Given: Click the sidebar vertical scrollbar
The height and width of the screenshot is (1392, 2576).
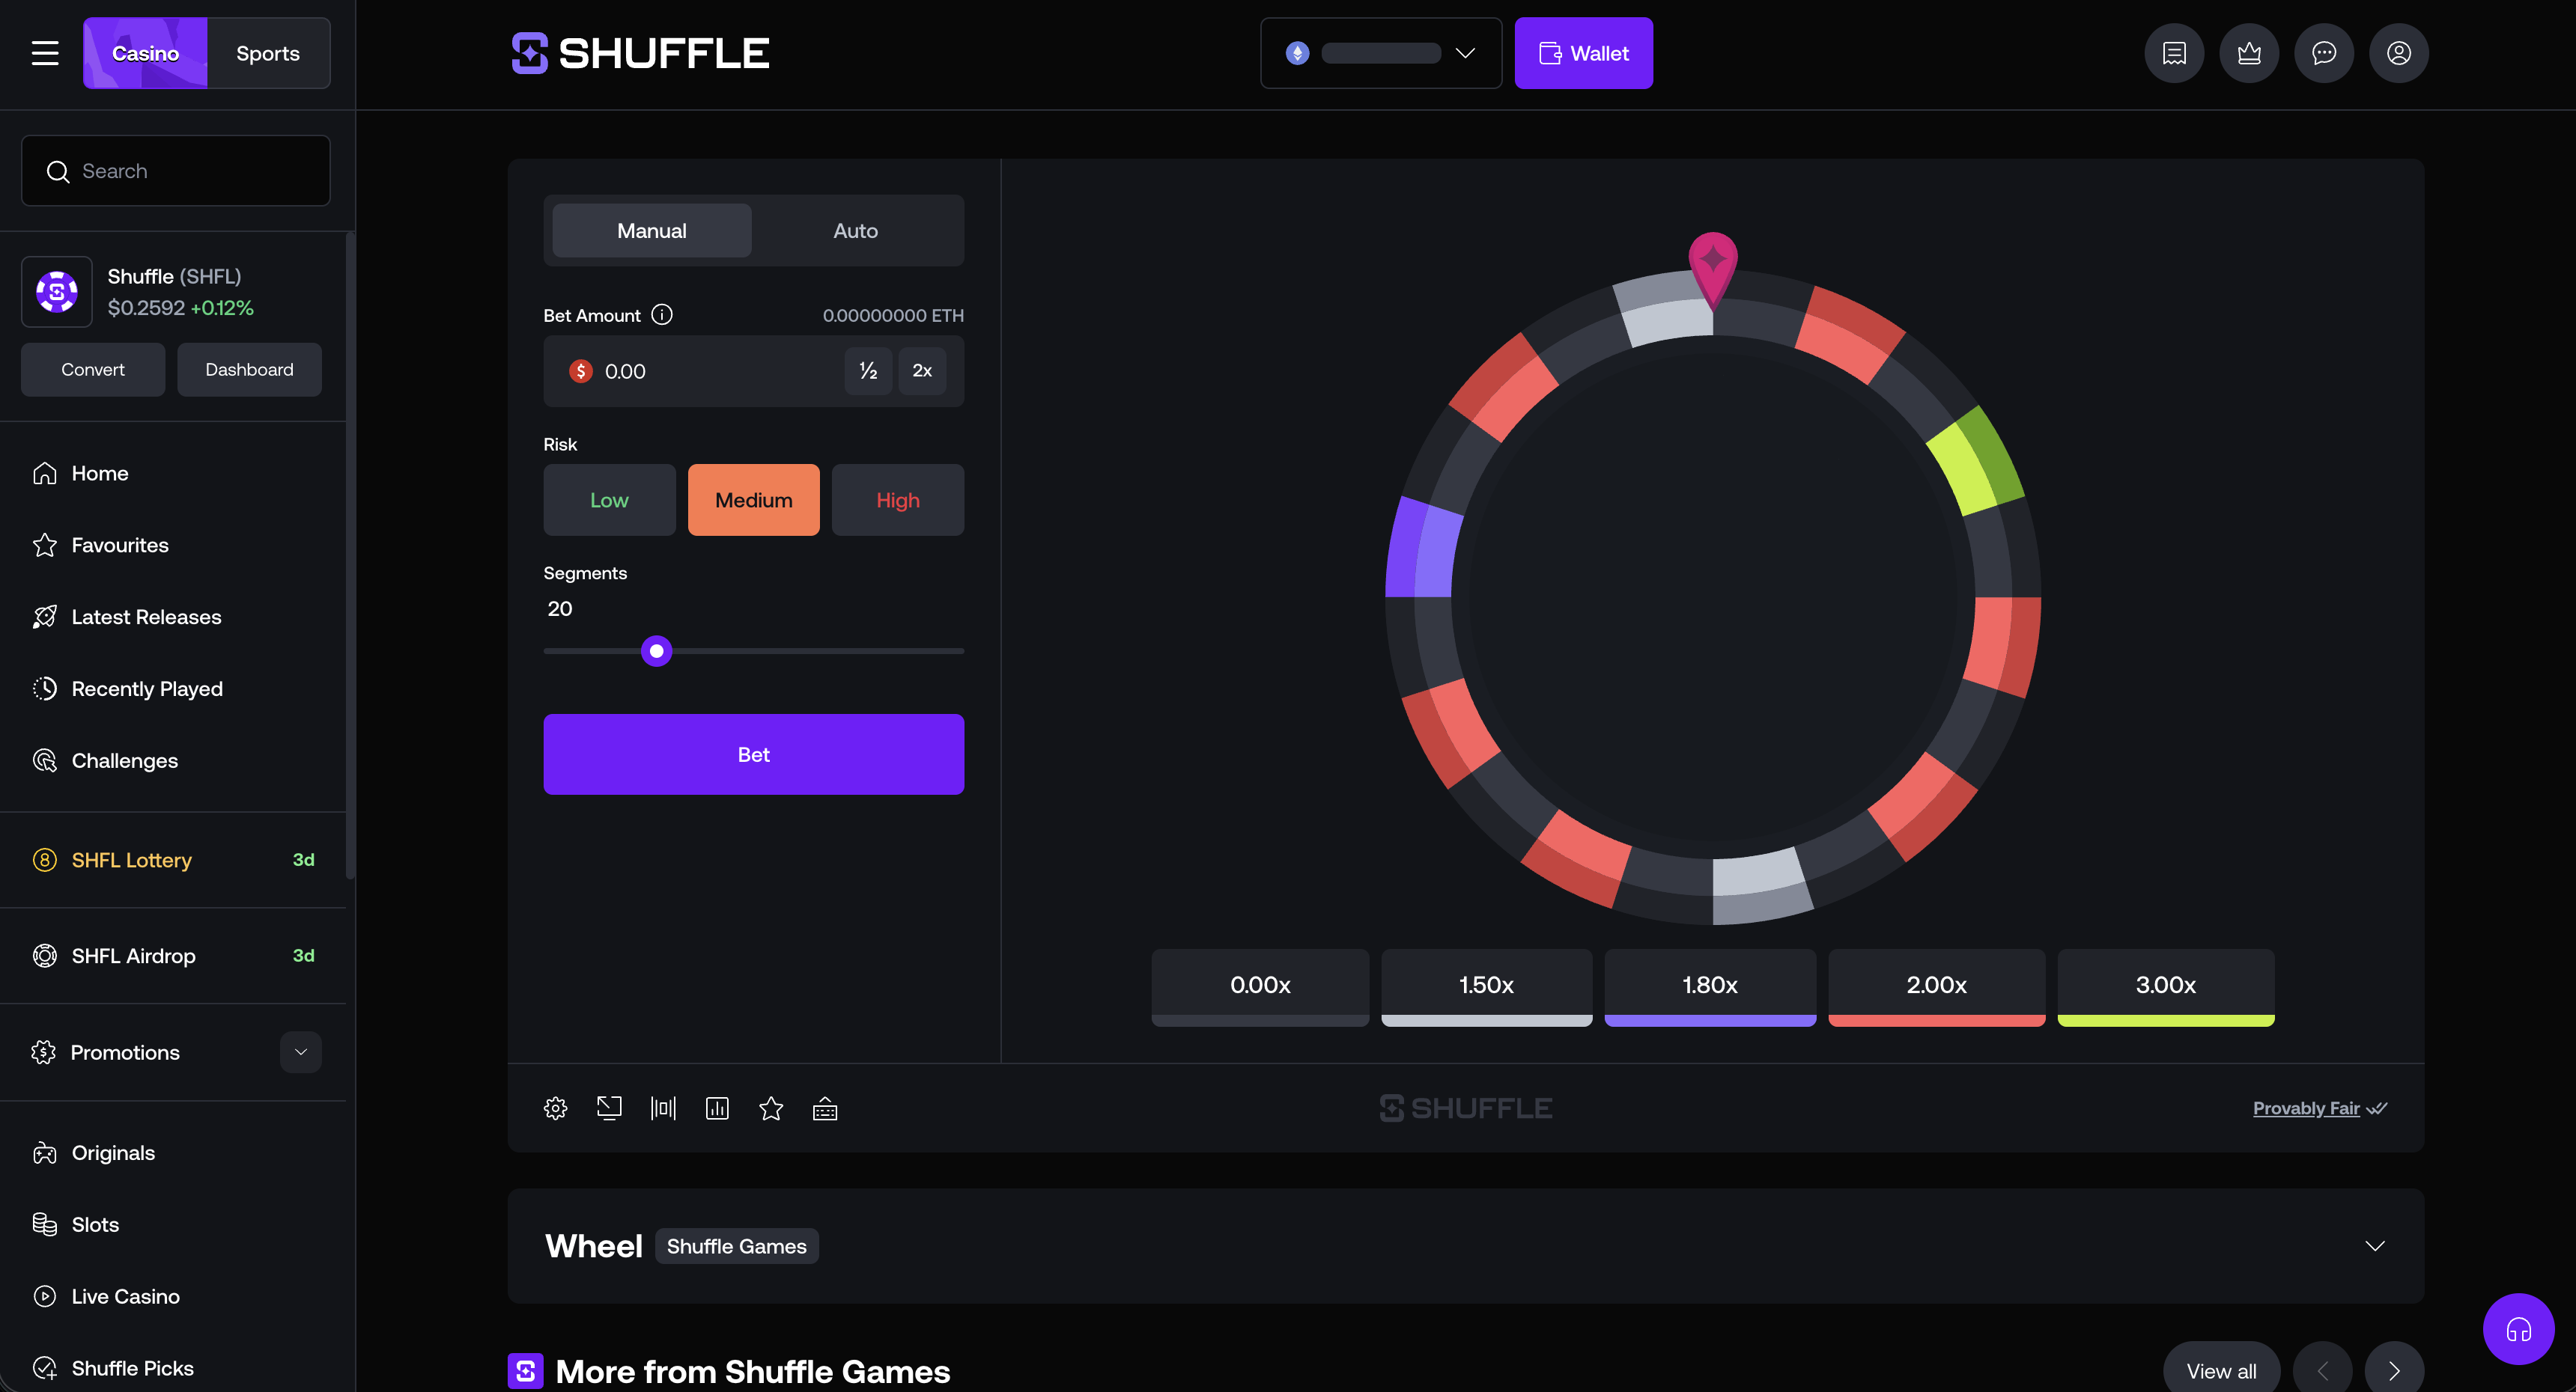Looking at the screenshot, I should point(350,555).
